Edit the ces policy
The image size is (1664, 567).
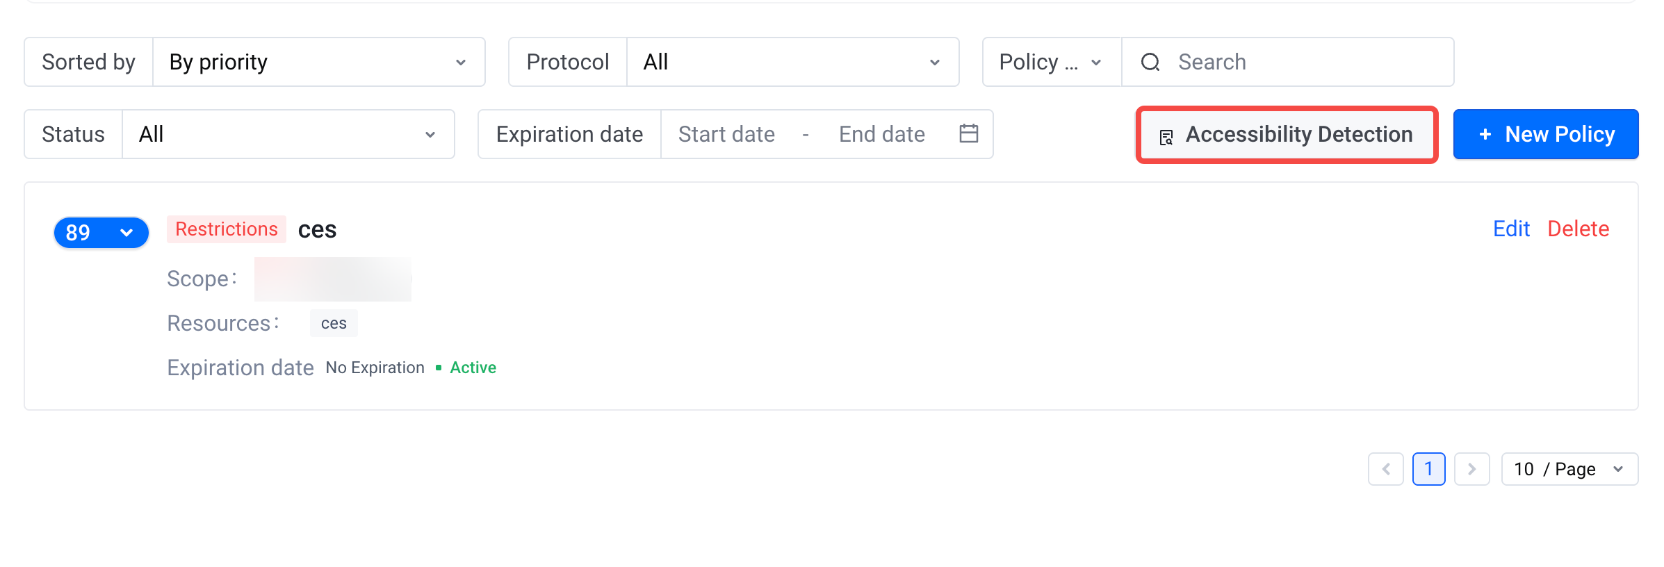tap(1511, 229)
